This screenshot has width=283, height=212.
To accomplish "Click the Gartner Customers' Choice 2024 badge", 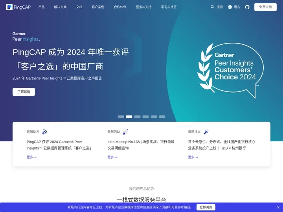I will [230, 71].
